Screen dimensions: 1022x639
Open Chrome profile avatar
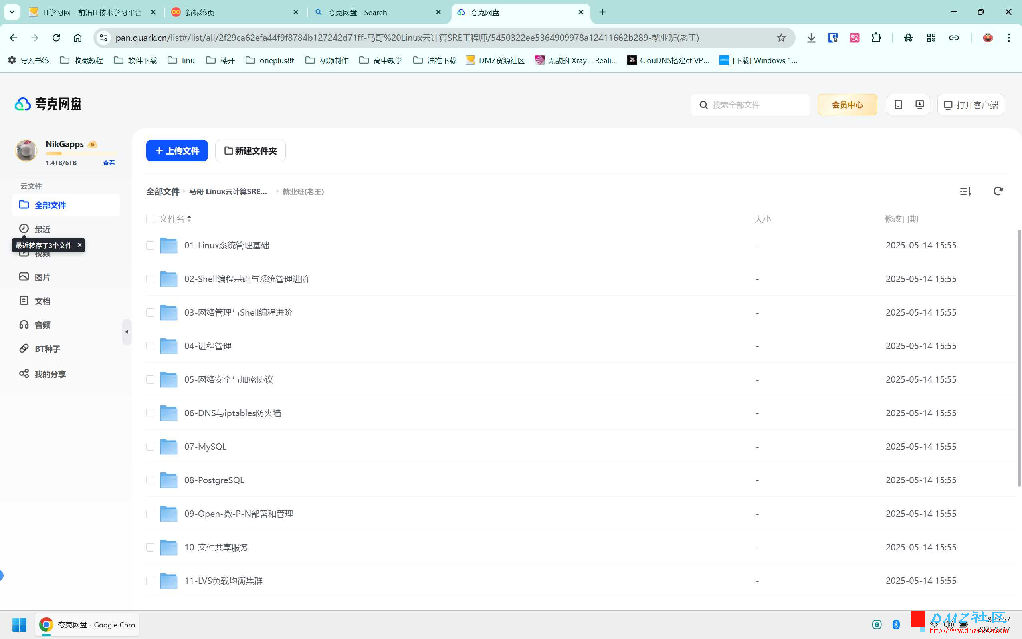pyautogui.click(x=987, y=38)
